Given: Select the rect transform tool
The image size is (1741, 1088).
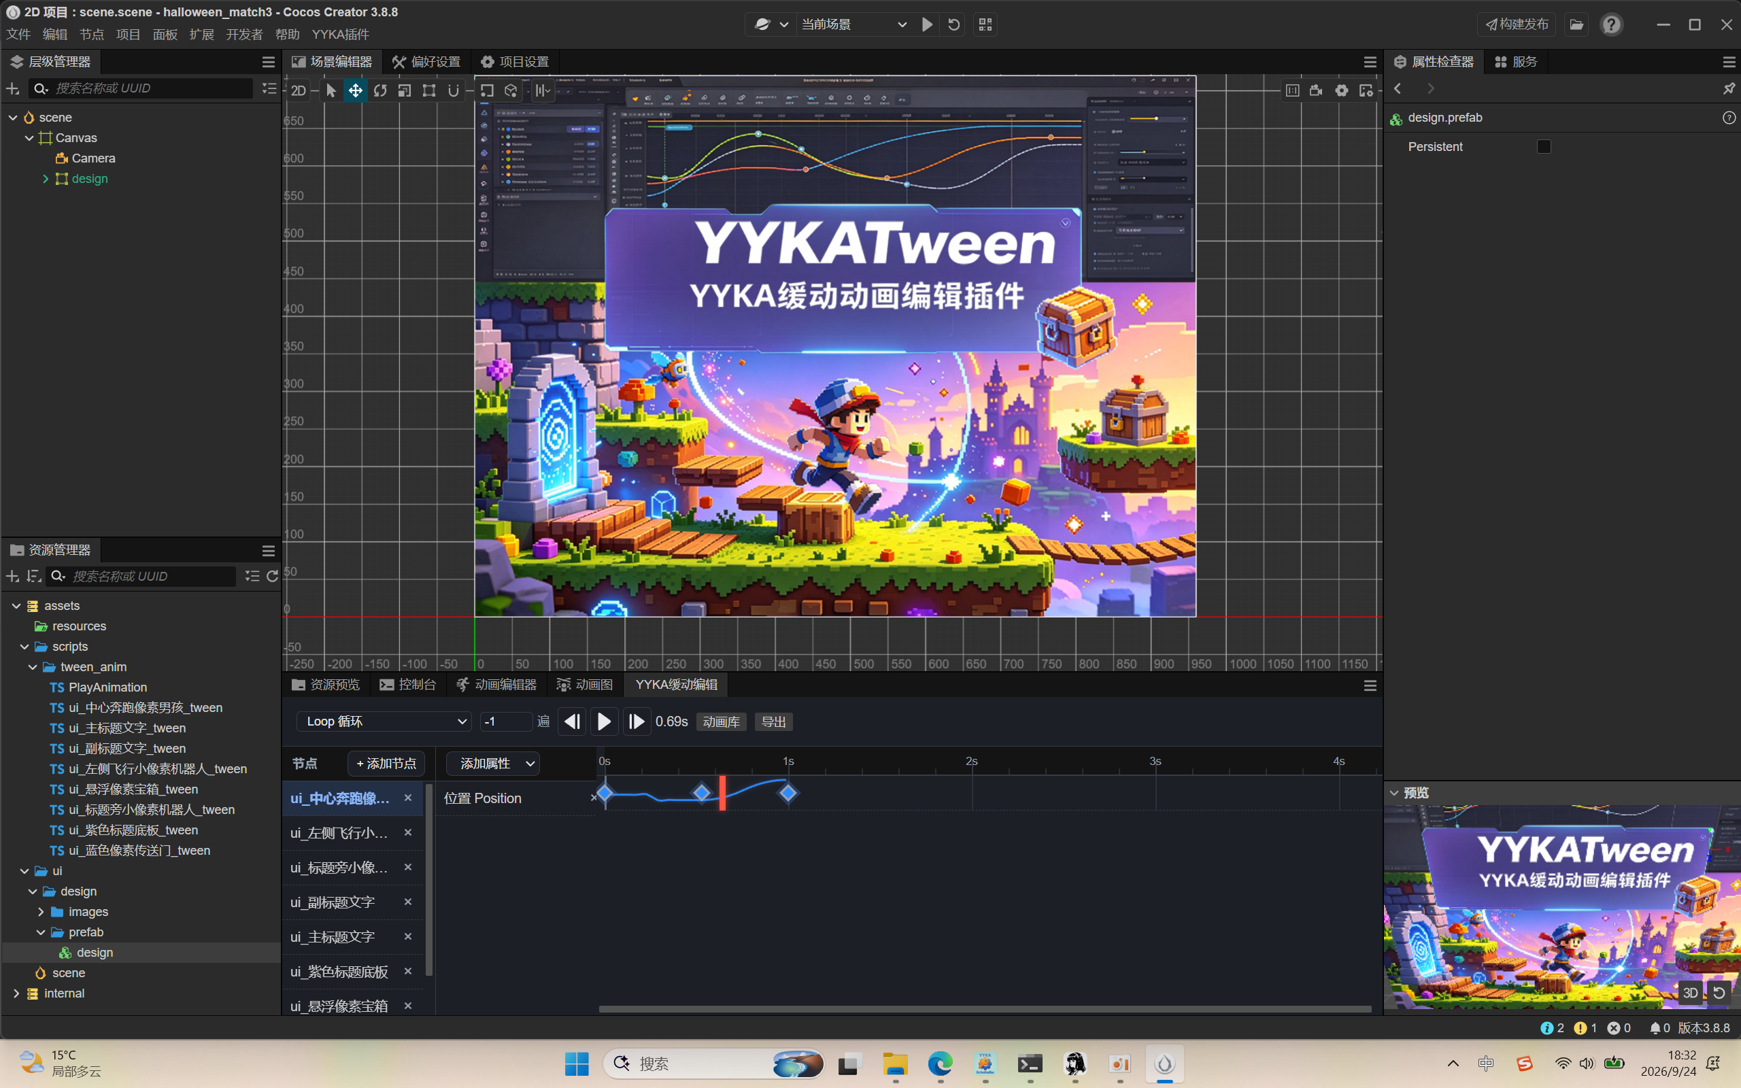Looking at the screenshot, I should point(428,90).
